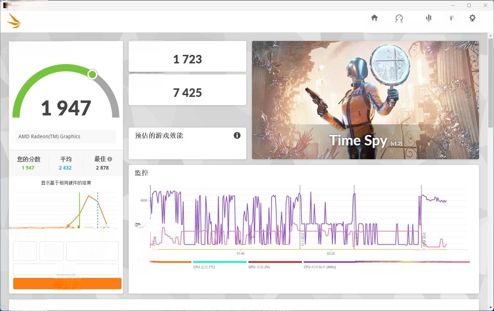494x311 pixels.
Task: Click the overall score 1 947
Action: pyautogui.click(x=66, y=108)
